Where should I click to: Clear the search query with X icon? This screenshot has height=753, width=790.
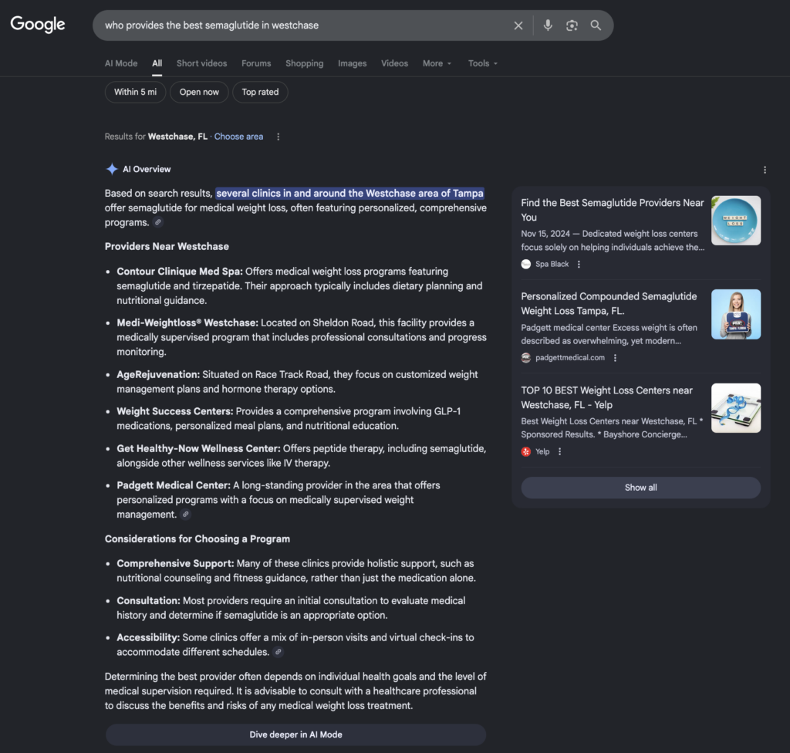pyautogui.click(x=518, y=25)
